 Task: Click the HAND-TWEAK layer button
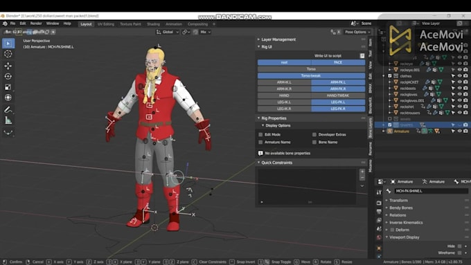pyautogui.click(x=338, y=95)
